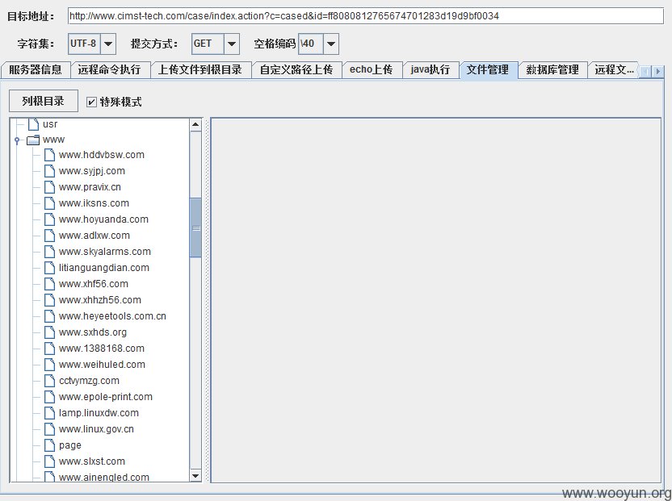Switch to the 服务器信息 tab
The height and width of the screenshot is (501, 672).
click(x=36, y=70)
